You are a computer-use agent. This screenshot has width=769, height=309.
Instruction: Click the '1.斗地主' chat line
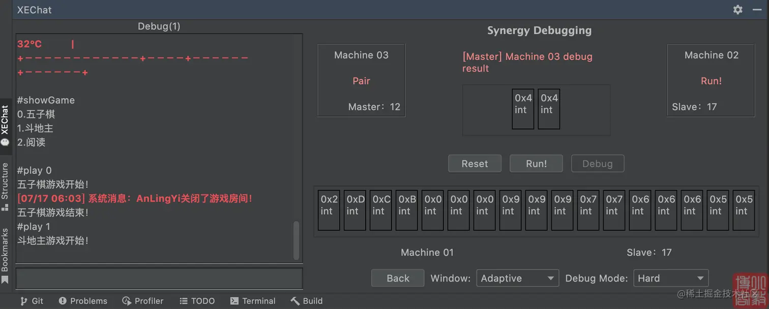[35, 128]
